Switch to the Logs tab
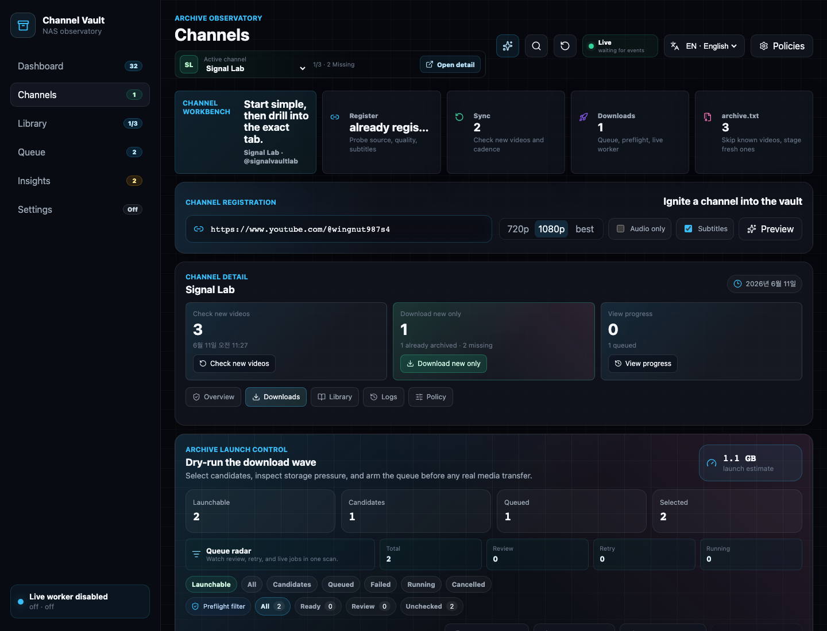Viewport: 827px width, 631px height. click(x=384, y=397)
